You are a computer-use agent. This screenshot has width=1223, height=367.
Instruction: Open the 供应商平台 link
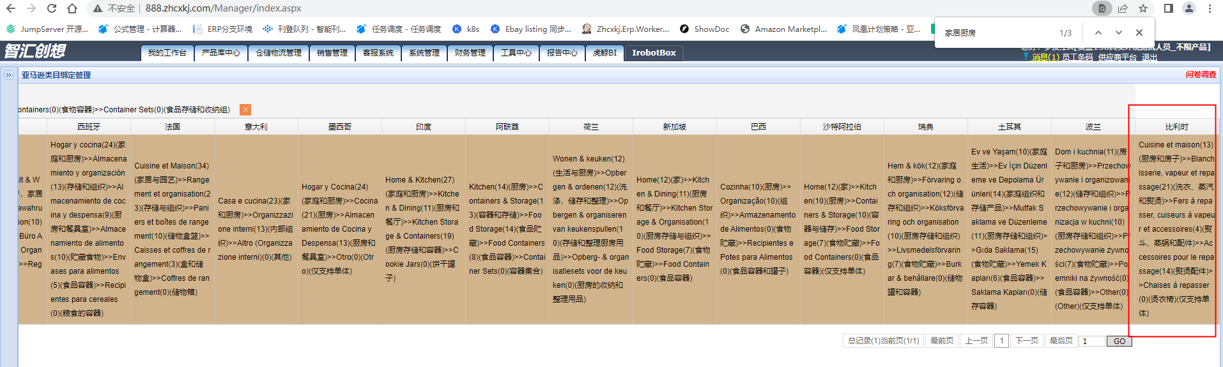[1118, 57]
